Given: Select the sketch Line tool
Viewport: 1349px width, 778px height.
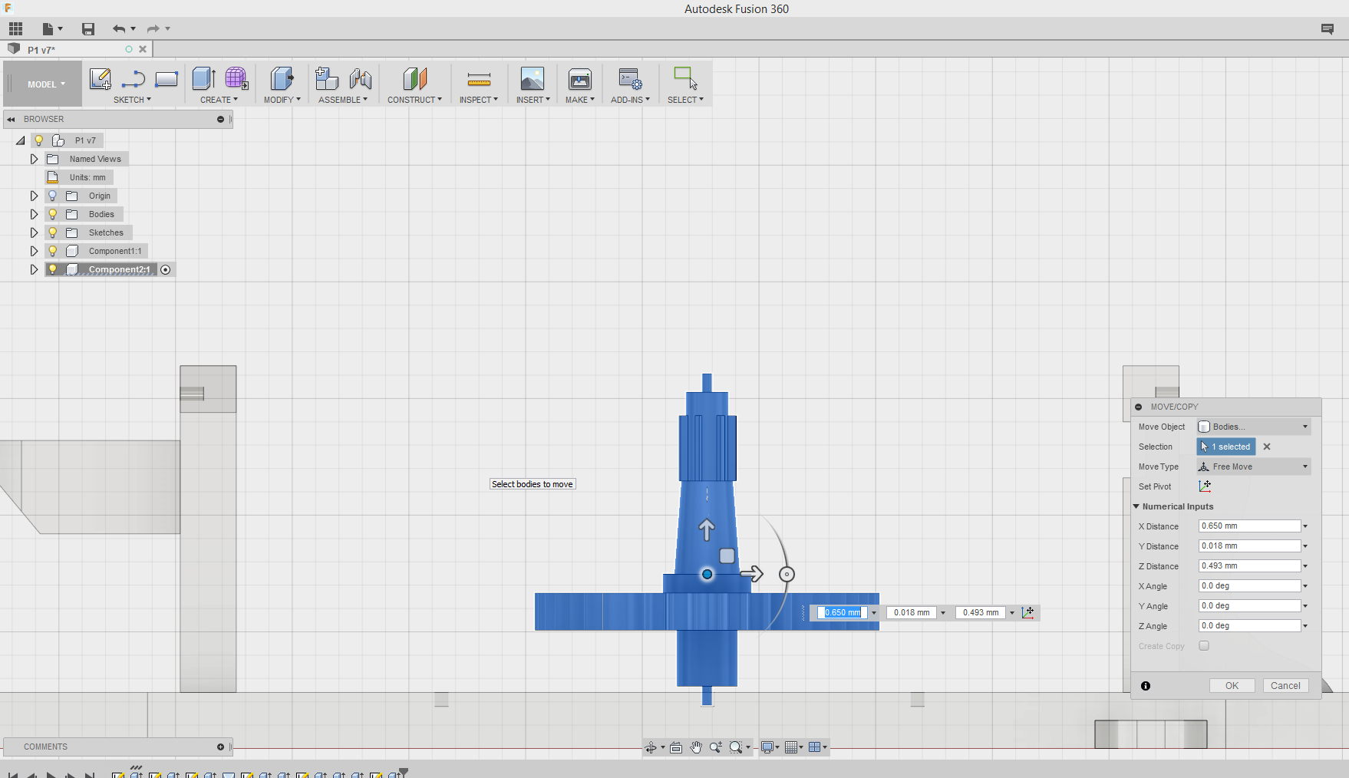Looking at the screenshot, I should 134,78.
